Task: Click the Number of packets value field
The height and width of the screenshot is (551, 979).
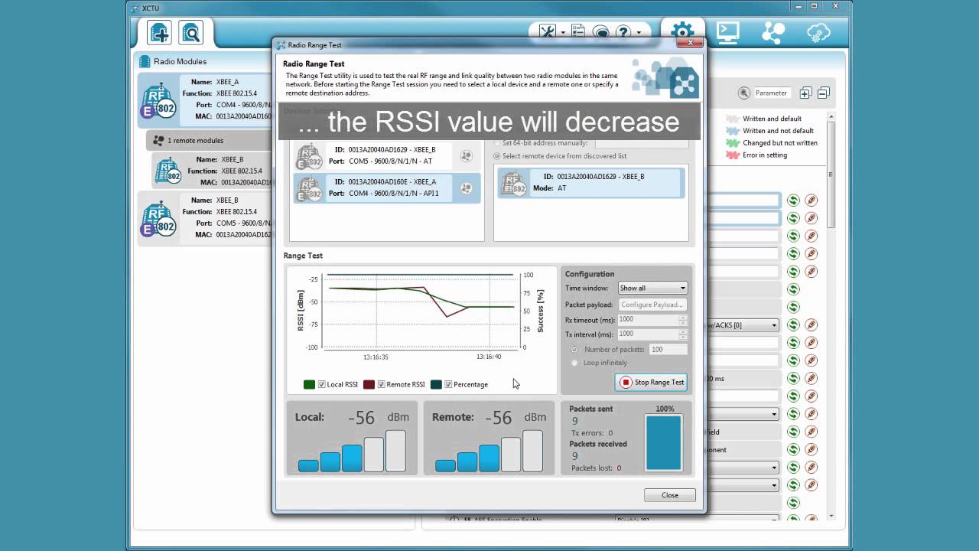Action: coord(668,349)
